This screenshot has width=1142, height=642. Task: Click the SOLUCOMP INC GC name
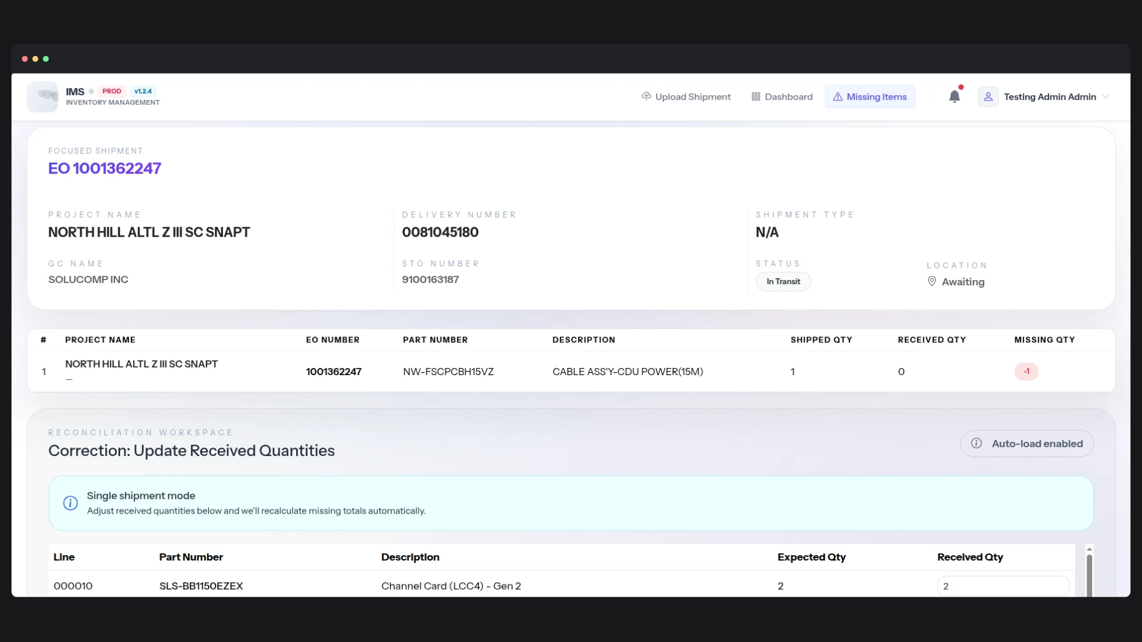coord(88,279)
